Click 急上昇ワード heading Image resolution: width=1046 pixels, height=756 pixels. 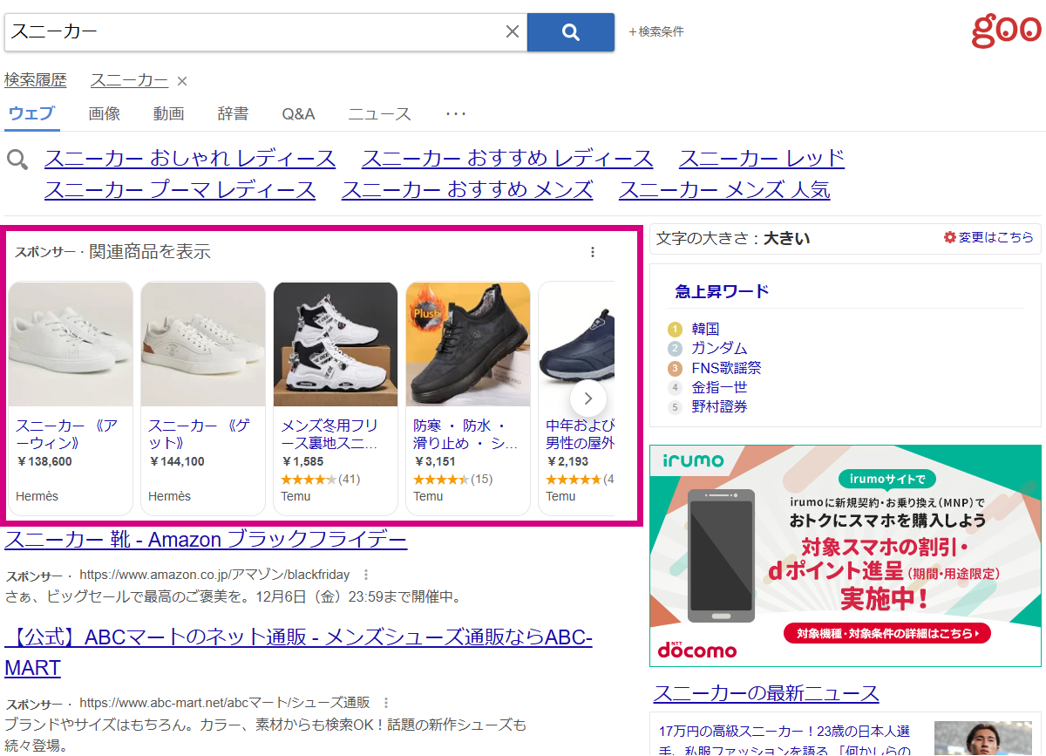tap(722, 291)
